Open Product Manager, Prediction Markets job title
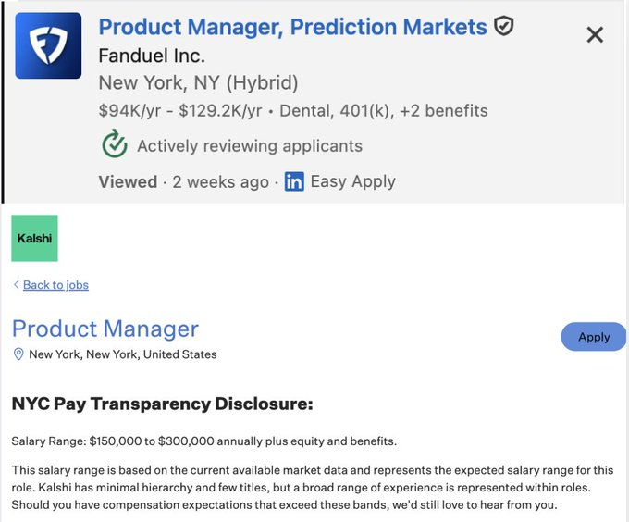629x522 pixels. pos(293,27)
